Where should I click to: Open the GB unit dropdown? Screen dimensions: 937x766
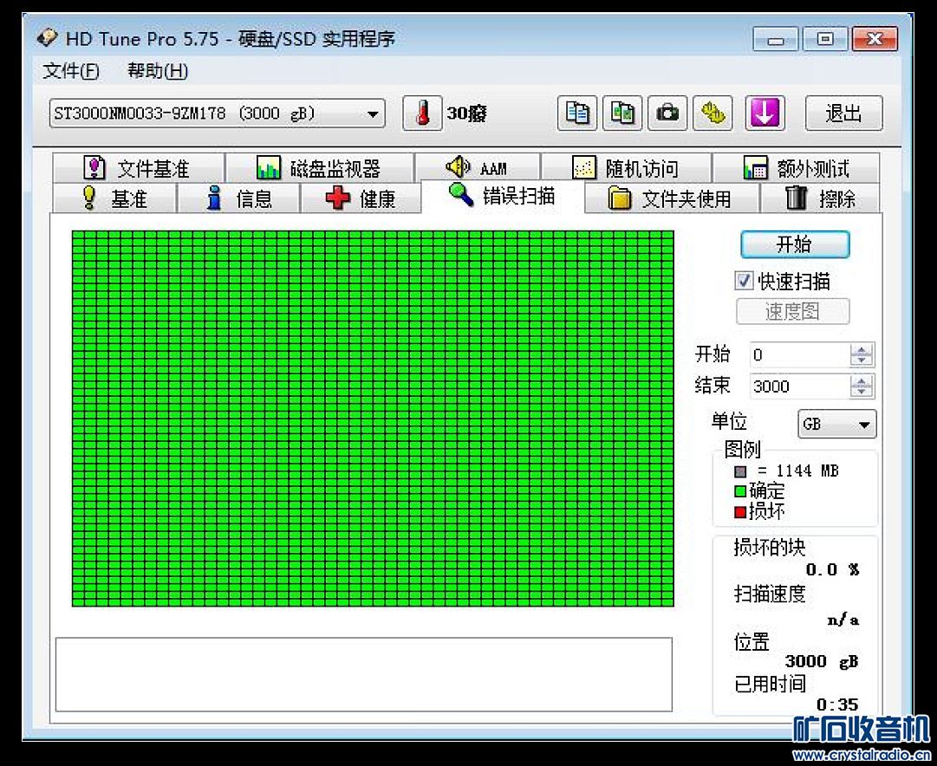click(x=837, y=425)
